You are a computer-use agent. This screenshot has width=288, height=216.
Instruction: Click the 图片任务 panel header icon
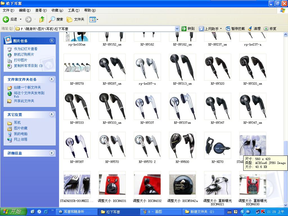pos(8,40)
